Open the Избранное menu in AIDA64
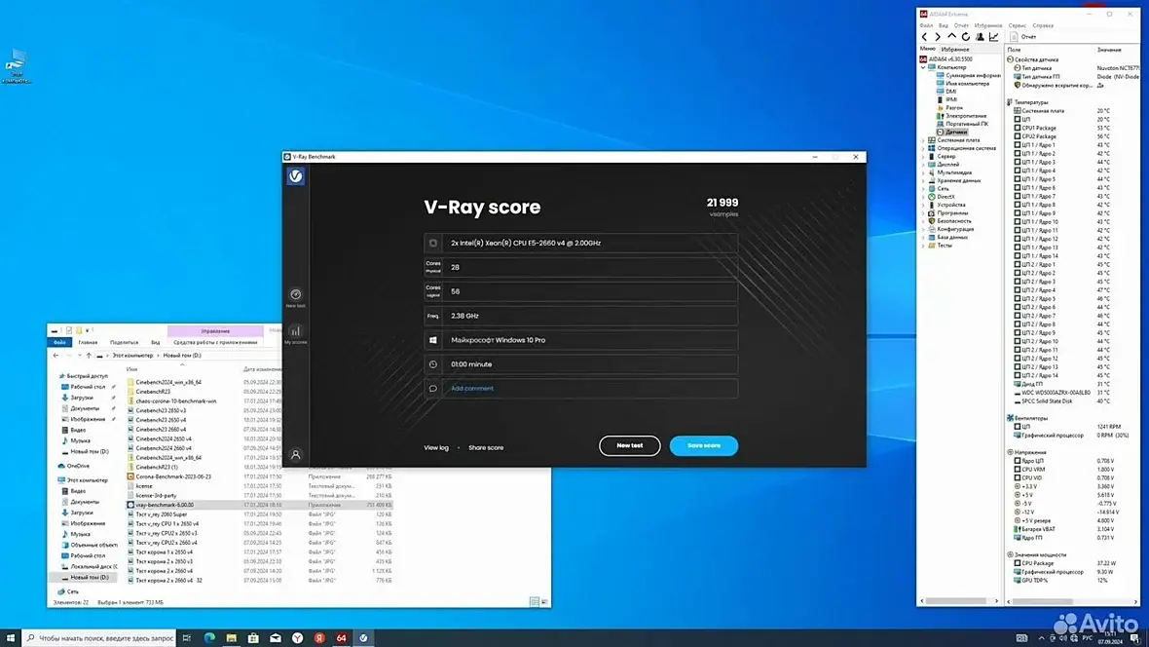Viewport: 1149px width, 647px height. 987,25
